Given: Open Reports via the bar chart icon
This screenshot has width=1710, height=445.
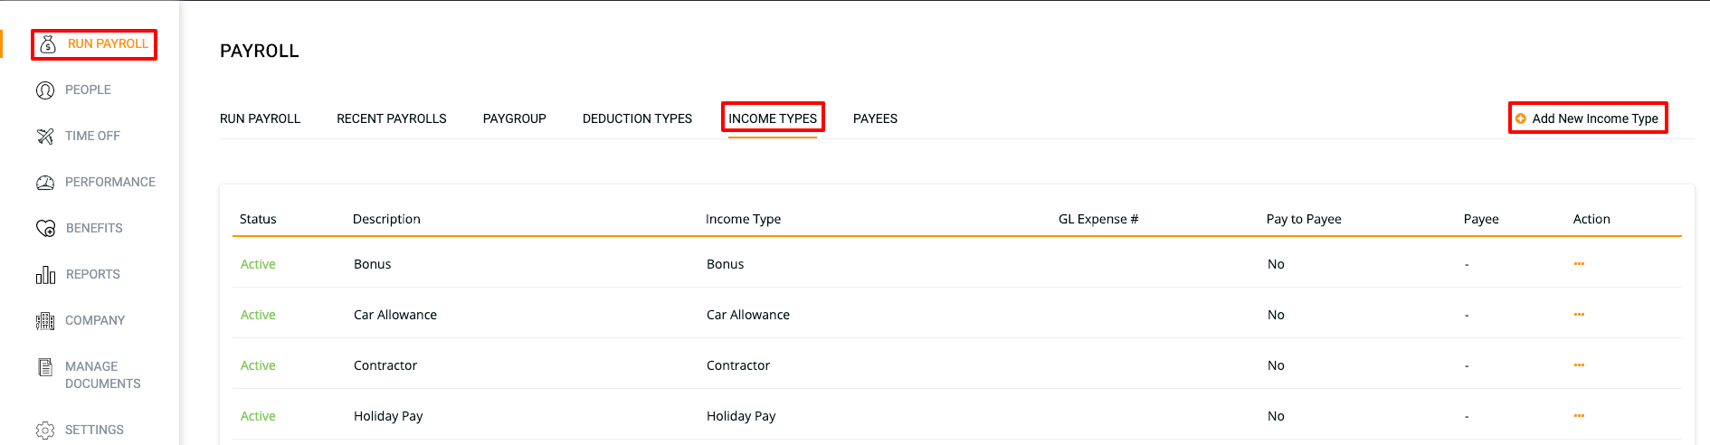Looking at the screenshot, I should 45,274.
